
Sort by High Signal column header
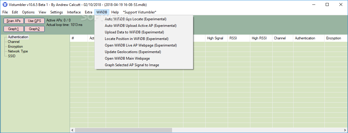216,38
